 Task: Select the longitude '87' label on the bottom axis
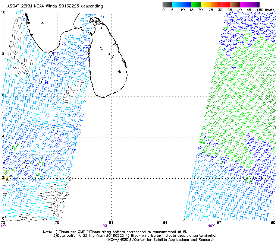pyautogui.click(x=219, y=223)
